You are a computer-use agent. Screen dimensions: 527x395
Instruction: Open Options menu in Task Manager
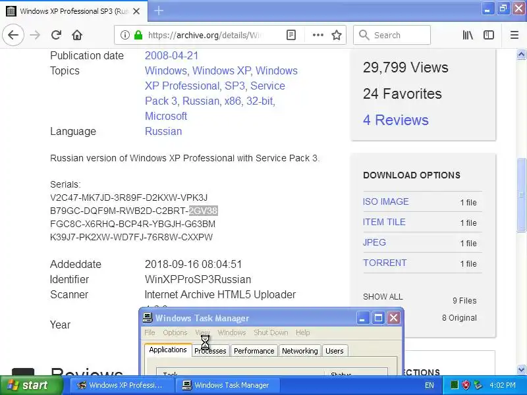(x=175, y=332)
